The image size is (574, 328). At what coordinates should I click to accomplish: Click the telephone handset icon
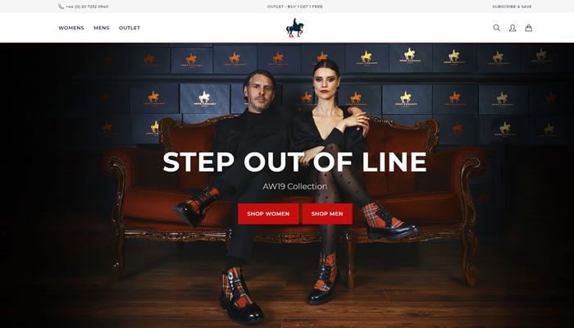pos(61,7)
